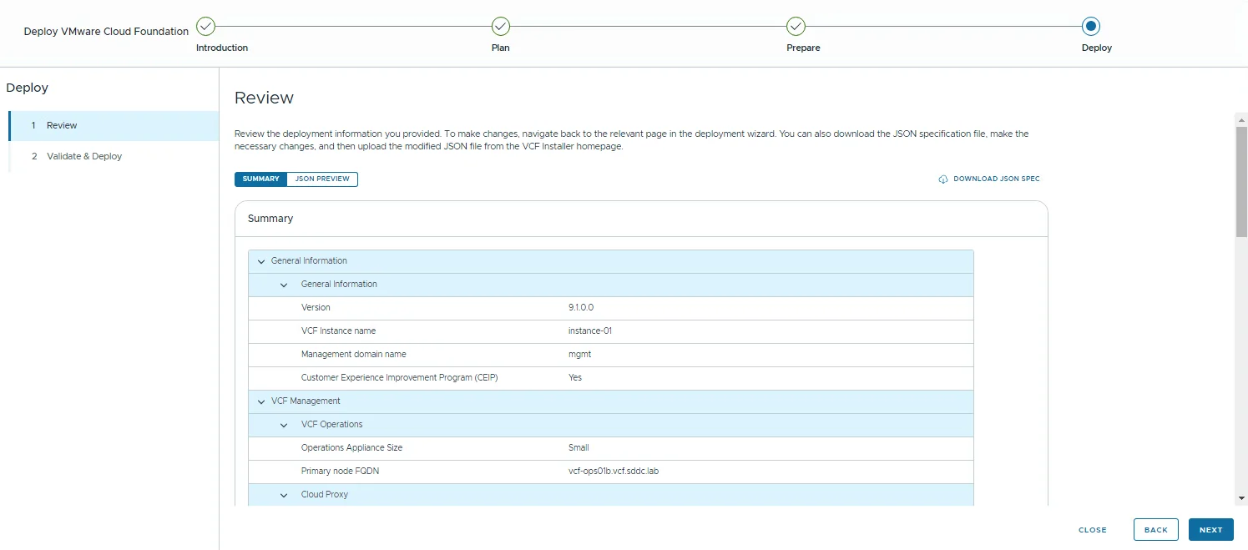Click the Prepare step checkmark icon

coord(796,26)
